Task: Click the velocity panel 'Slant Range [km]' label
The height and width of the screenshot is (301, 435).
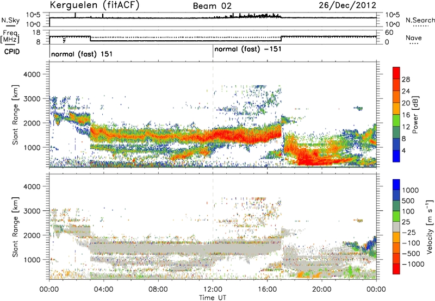Action: (15, 227)
